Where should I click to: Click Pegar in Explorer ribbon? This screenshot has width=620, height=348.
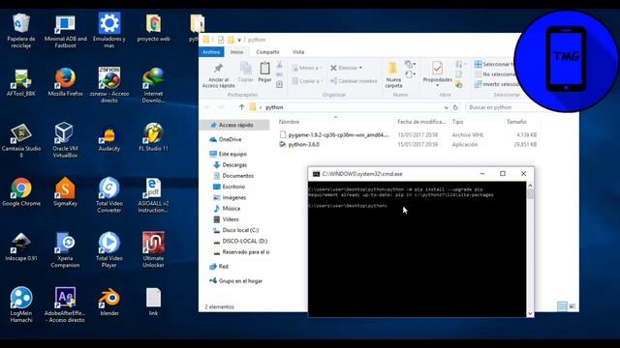(x=264, y=72)
